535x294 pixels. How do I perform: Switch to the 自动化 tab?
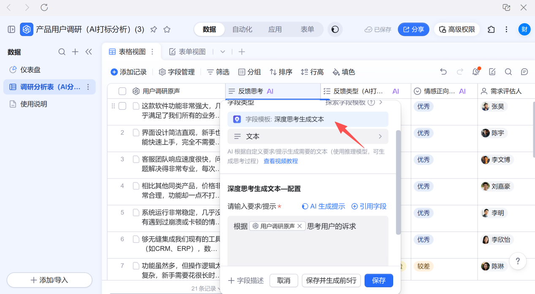(242, 30)
